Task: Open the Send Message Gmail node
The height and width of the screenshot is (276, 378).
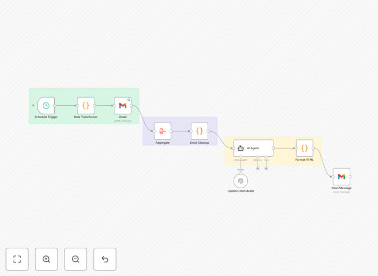Action: click(341, 177)
